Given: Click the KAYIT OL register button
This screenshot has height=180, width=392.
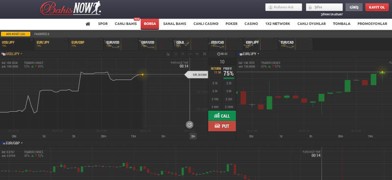Looking at the screenshot, I should (377, 7).
